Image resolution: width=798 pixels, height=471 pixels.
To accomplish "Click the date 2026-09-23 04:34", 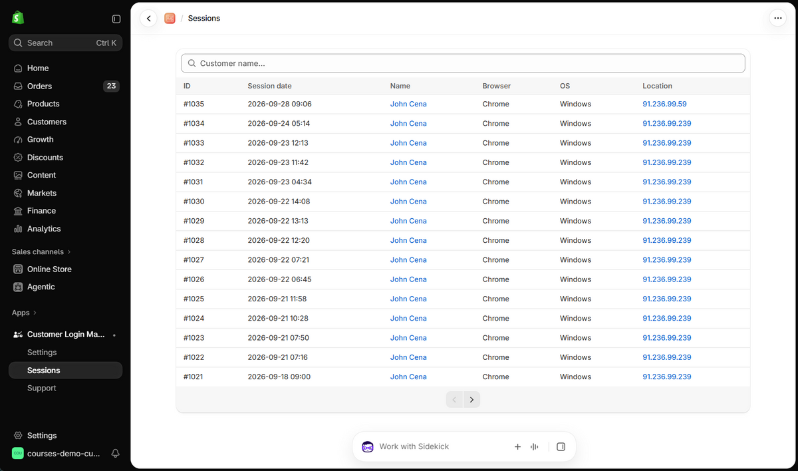I will coord(279,182).
